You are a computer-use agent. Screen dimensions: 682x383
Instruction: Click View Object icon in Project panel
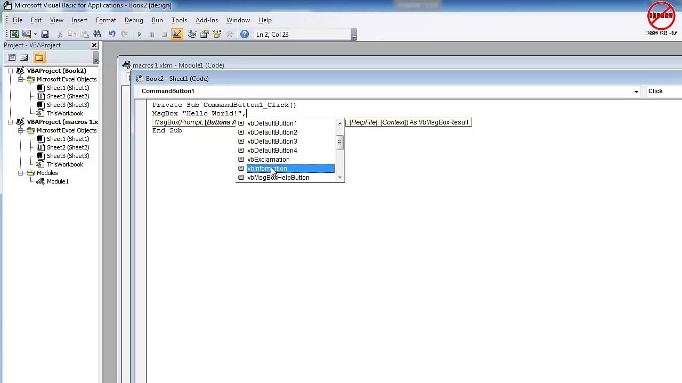(23, 57)
